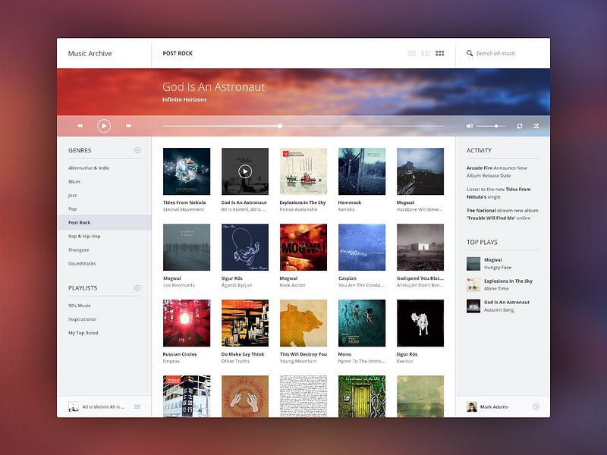Click the POST ROCK header label
This screenshot has width=607, height=455.
click(178, 53)
